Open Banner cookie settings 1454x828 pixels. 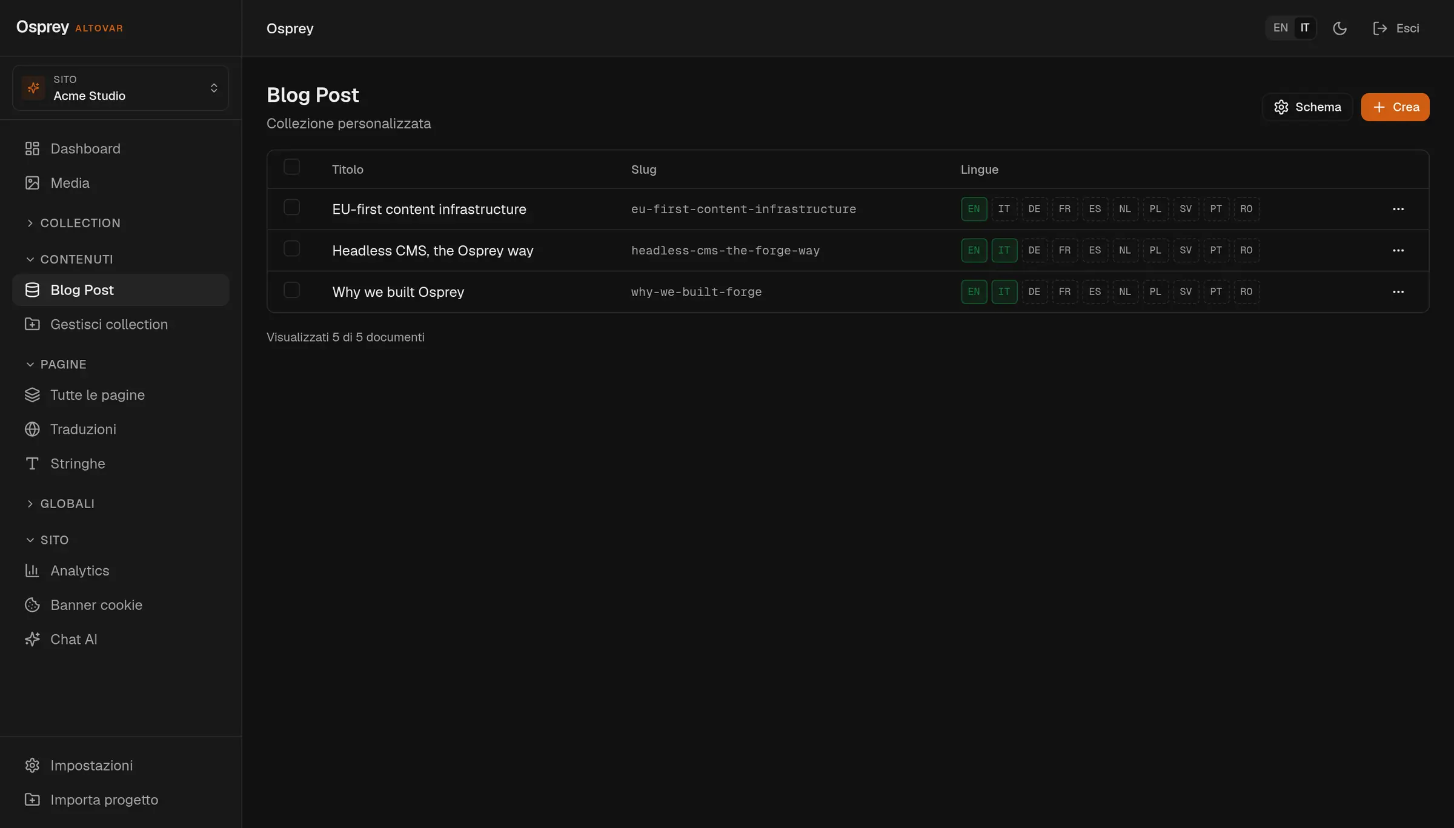click(x=121, y=605)
